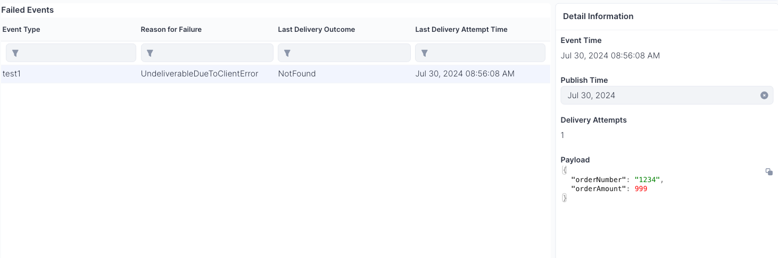Focus the Reason for Failure filter box
The height and width of the screenshot is (258, 778).
[213, 53]
